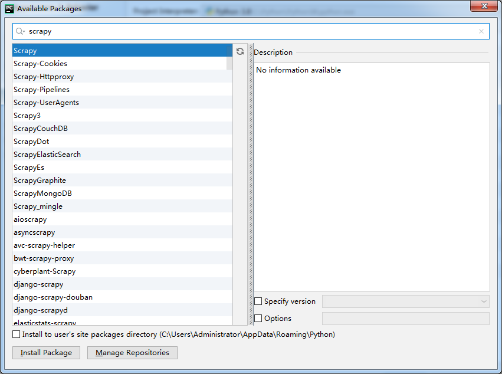
Task: Select the ScrapyMongoDB package
Action: pyautogui.click(x=122, y=193)
